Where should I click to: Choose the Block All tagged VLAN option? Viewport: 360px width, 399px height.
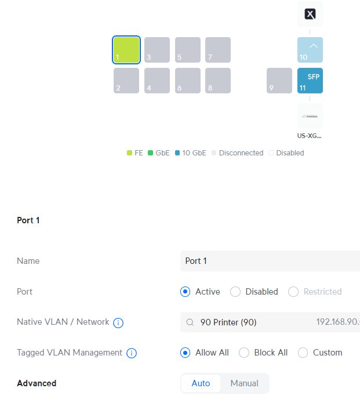pos(244,353)
